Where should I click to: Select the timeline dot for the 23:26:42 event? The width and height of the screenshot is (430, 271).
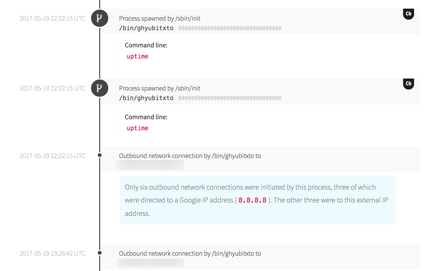pyautogui.click(x=100, y=253)
